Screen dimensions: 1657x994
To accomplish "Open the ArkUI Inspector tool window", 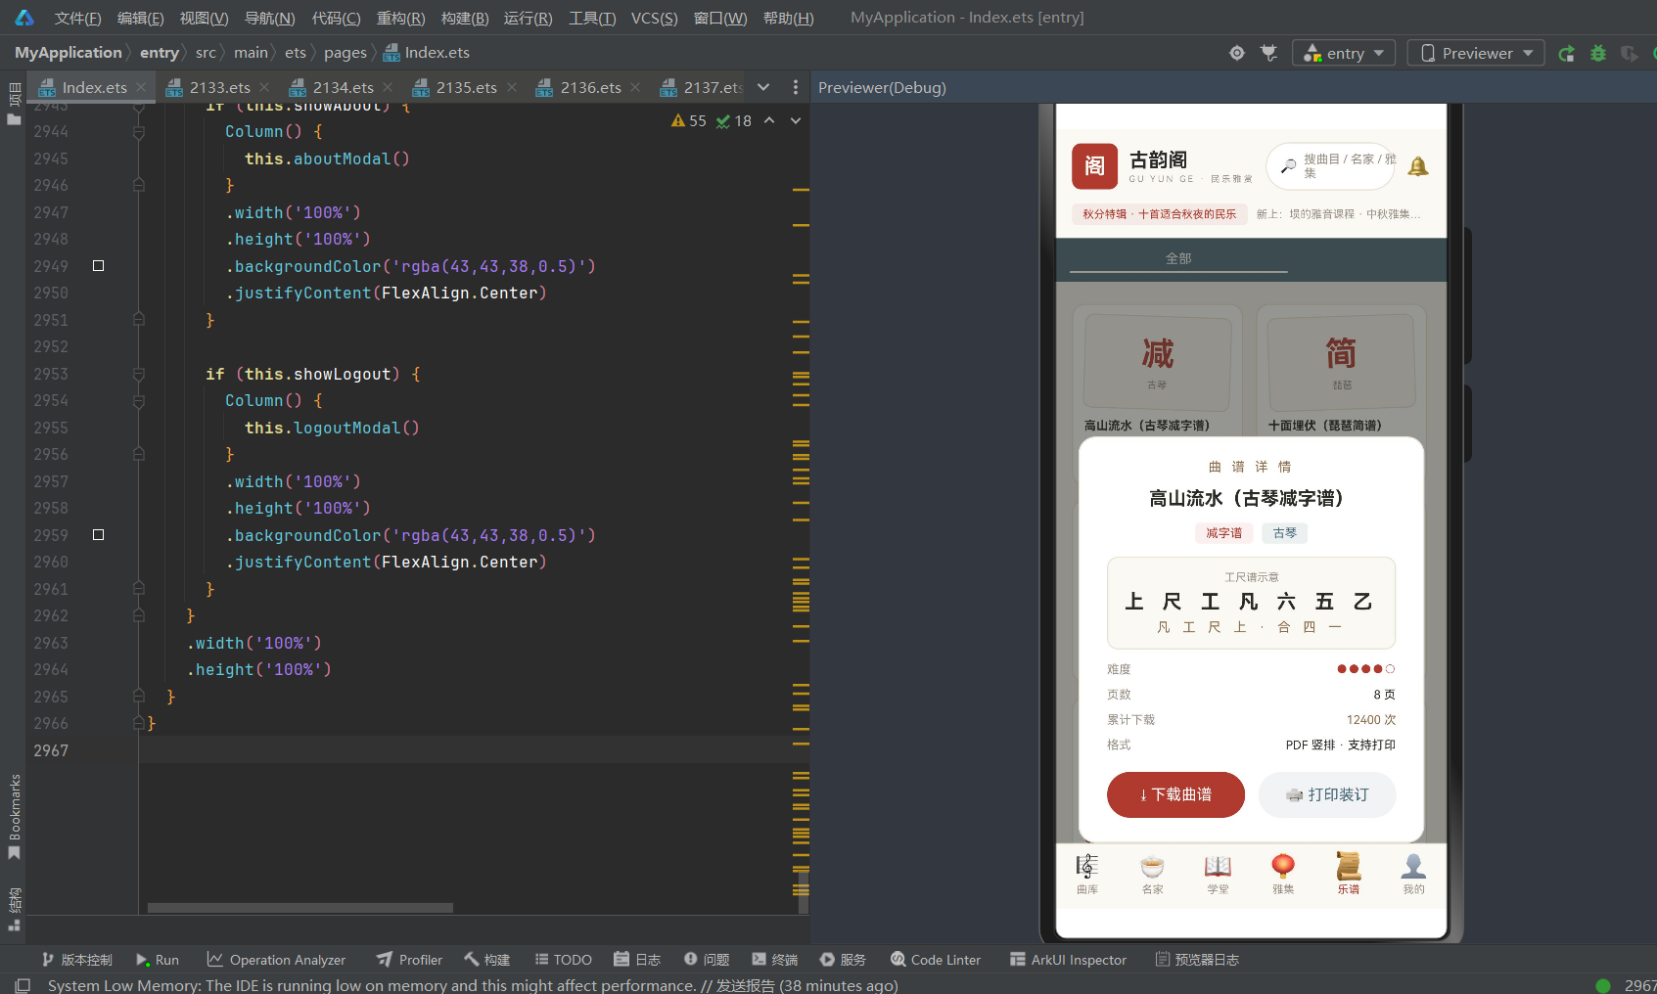I will tap(1069, 960).
